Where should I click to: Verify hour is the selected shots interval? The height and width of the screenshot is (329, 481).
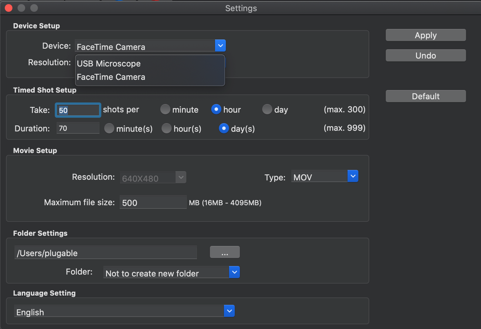click(x=216, y=109)
